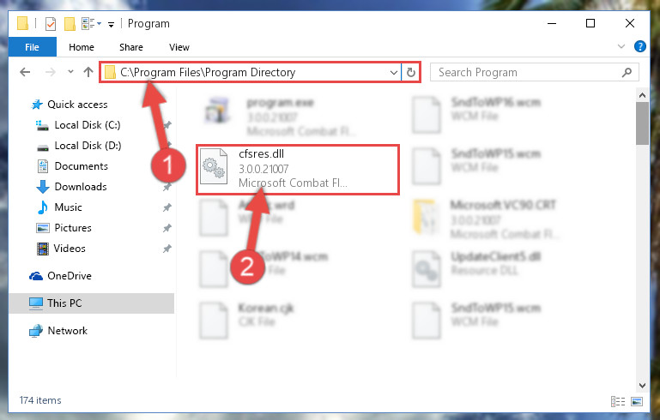660x420 pixels.
Task: Click the search magnifier icon
Action: (x=627, y=72)
